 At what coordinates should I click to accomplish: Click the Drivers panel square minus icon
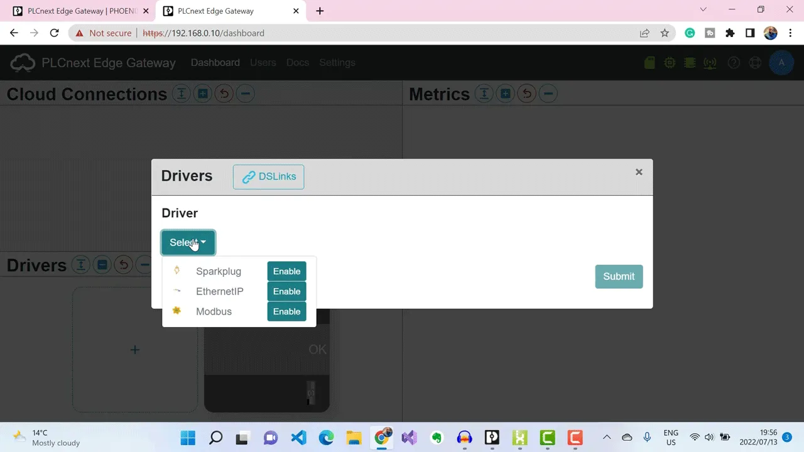102,265
